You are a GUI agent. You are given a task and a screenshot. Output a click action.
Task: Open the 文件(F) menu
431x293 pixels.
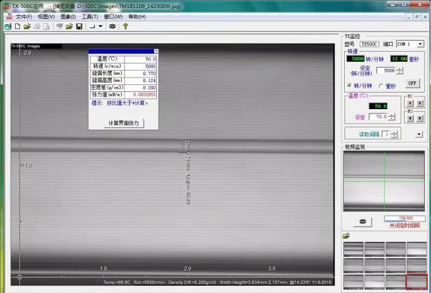[24, 17]
